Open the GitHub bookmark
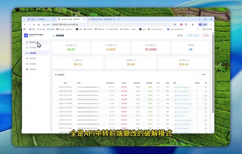Viewport: 242px width, 154px height. tap(65, 29)
